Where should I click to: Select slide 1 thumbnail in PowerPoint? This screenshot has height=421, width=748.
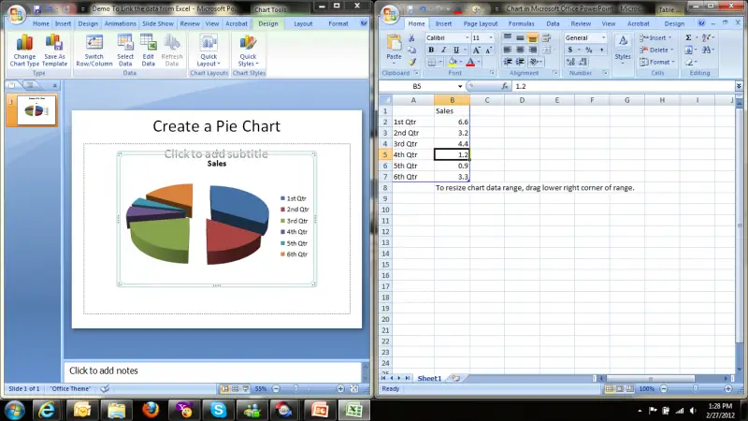pos(36,109)
